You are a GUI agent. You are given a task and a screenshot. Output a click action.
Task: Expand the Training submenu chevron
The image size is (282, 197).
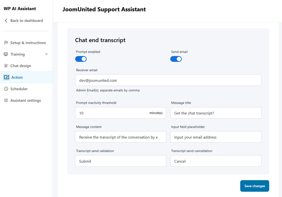pos(46,54)
